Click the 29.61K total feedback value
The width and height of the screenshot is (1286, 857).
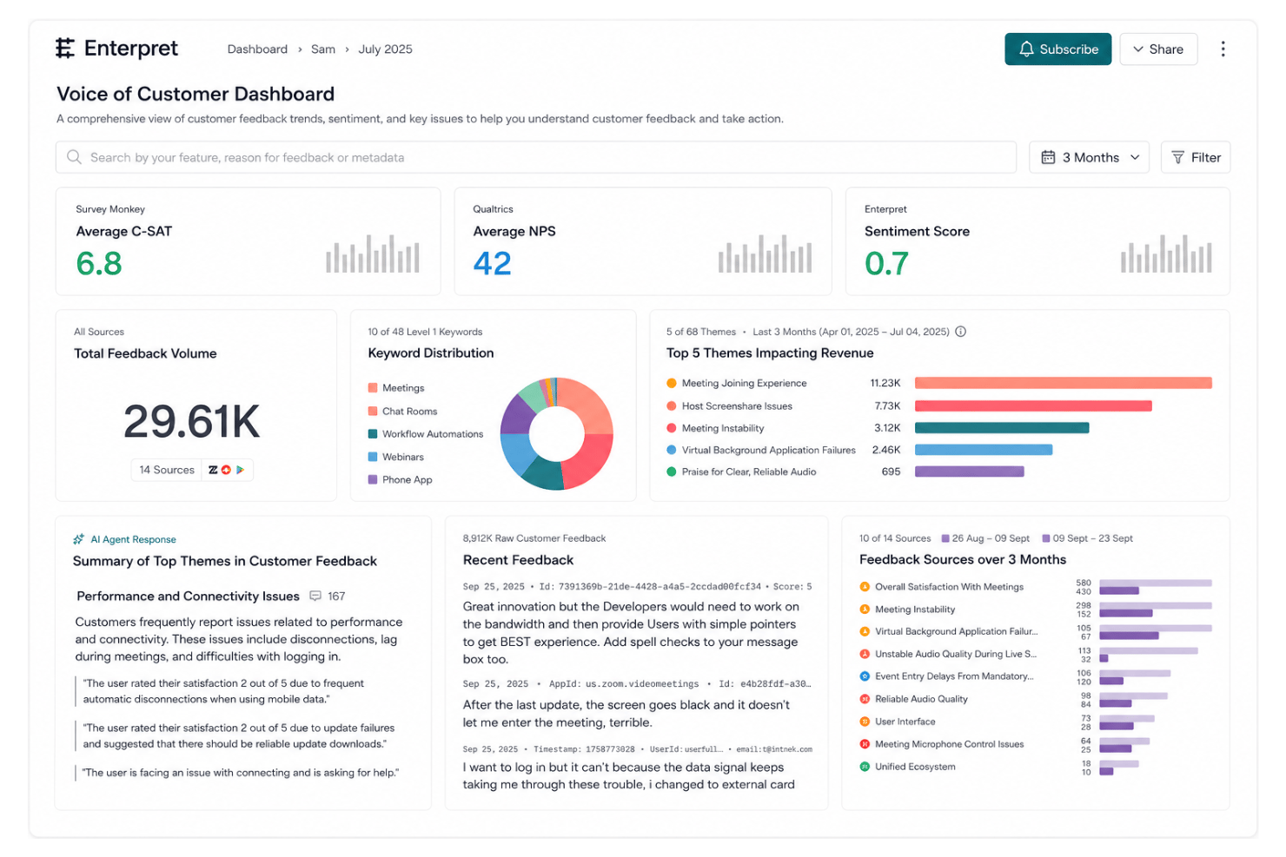(x=192, y=422)
